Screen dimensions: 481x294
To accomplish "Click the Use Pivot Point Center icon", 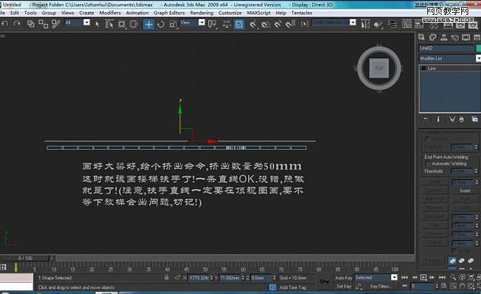I will (212, 24).
